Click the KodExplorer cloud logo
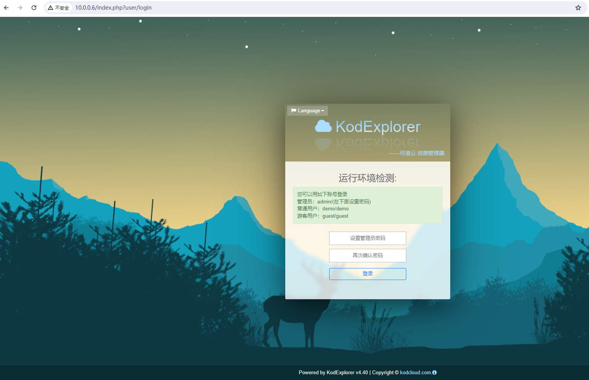 (323, 126)
